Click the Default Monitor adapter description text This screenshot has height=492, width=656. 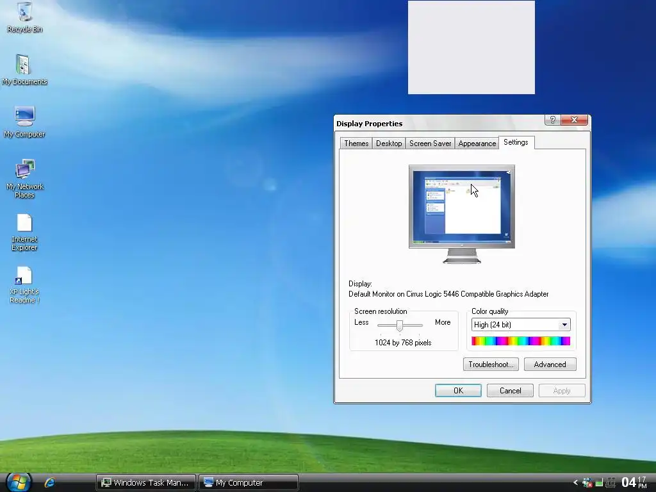(448, 294)
